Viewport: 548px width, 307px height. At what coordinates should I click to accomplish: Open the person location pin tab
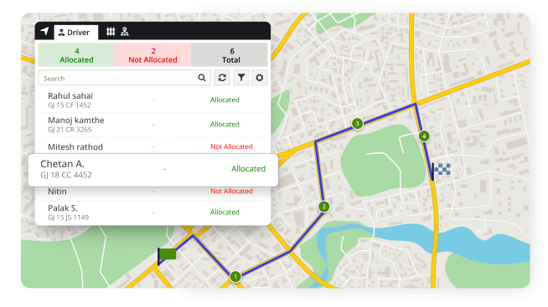tap(125, 32)
